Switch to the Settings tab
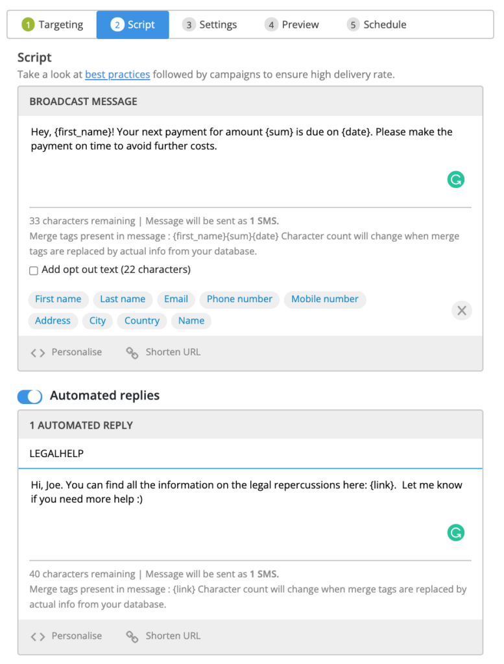Image resolution: width=504 pixels, height=664 pixels. (x=210, y=25)
